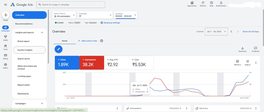Open Search terms report
This screenshot has width=264, height=112.
tap(23, 59)
